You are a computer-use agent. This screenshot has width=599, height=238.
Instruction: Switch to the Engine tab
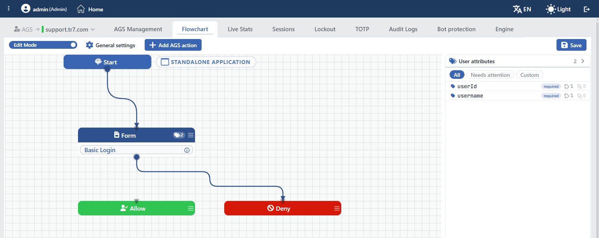click(504, 29)
